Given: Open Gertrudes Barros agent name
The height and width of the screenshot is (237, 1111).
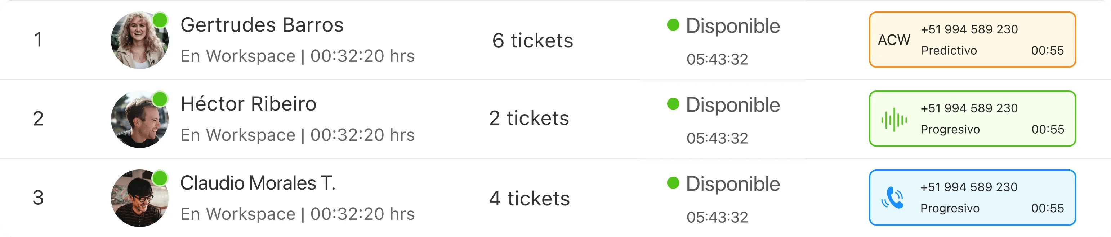Looking at the screenshot, I should 262,25.
